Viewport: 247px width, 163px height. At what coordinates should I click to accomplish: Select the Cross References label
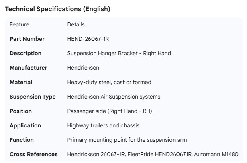(x=34, y=155)
